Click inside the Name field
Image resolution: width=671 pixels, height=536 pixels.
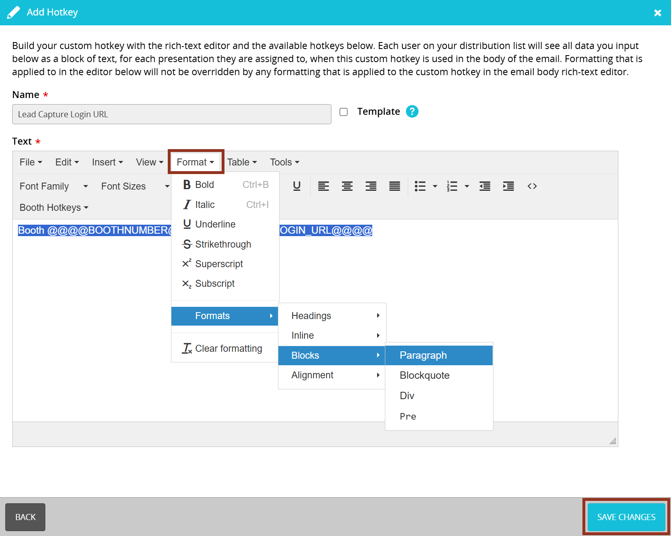coord(171,114)
